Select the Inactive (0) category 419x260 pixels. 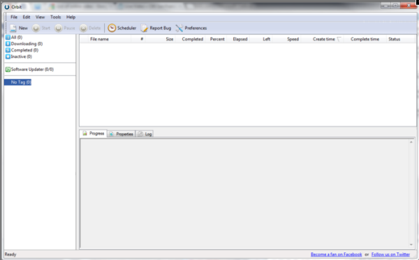click(x=19, y=56)
